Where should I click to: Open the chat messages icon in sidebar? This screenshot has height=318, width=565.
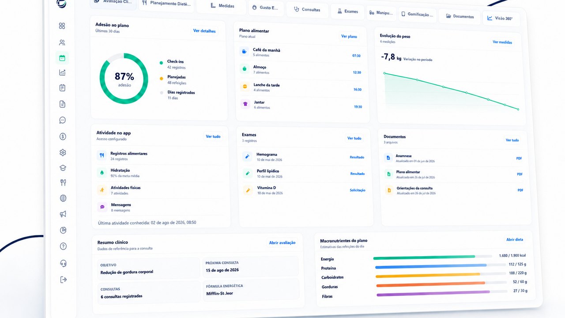click(62, 120)
